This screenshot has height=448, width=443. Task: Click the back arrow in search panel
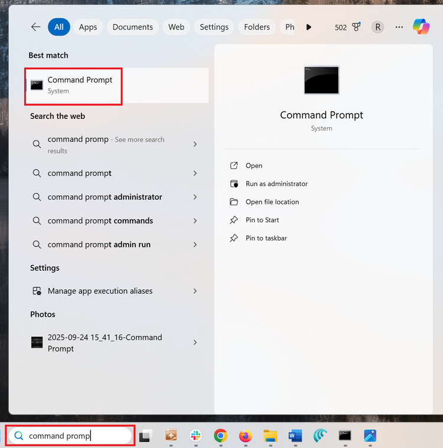coord(35,27)
